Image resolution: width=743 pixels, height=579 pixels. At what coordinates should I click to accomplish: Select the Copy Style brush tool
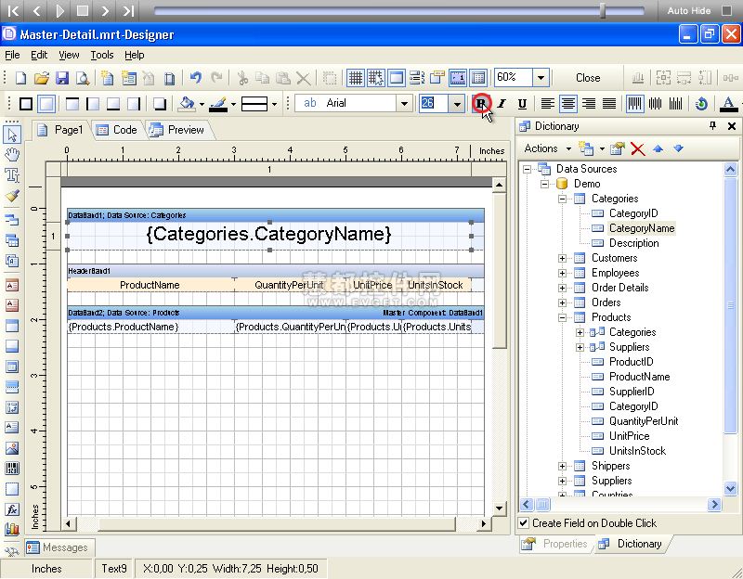click(12, 195)
